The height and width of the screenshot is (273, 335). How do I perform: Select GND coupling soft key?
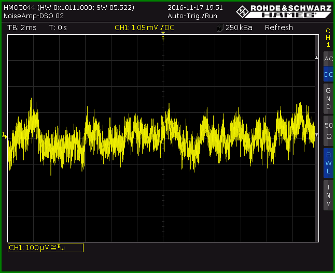tap(329, 99)
